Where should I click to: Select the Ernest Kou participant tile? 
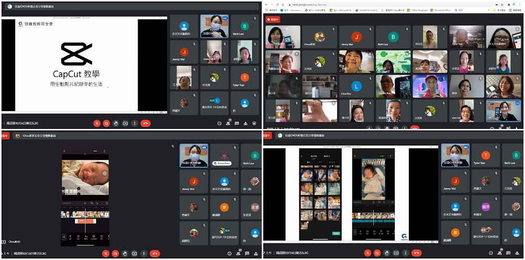(x=224, y=155)
